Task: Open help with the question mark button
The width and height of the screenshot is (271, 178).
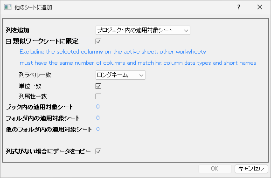Action: click(x=239, y=7)
